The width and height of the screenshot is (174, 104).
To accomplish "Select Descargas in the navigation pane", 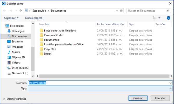I will pos(17,31).
